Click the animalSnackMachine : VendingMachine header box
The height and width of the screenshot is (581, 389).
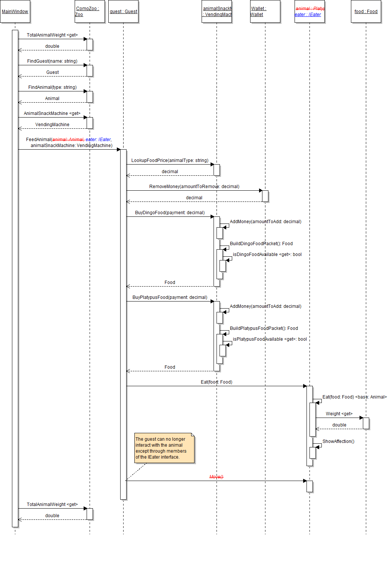[217, 12]
